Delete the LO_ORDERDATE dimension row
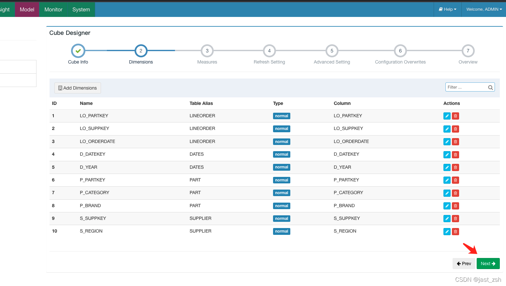This screenshot has height=286, width=506. coord(455,142)
